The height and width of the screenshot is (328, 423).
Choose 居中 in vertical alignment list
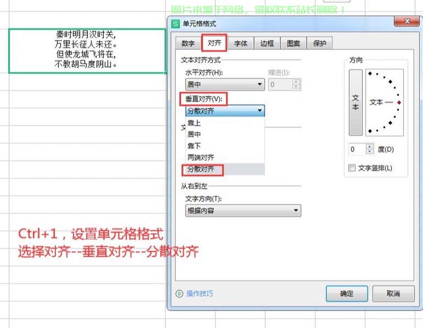coord(225,134)
